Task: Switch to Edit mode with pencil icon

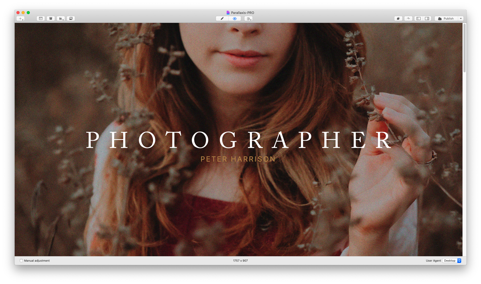Action: (222, 19)
